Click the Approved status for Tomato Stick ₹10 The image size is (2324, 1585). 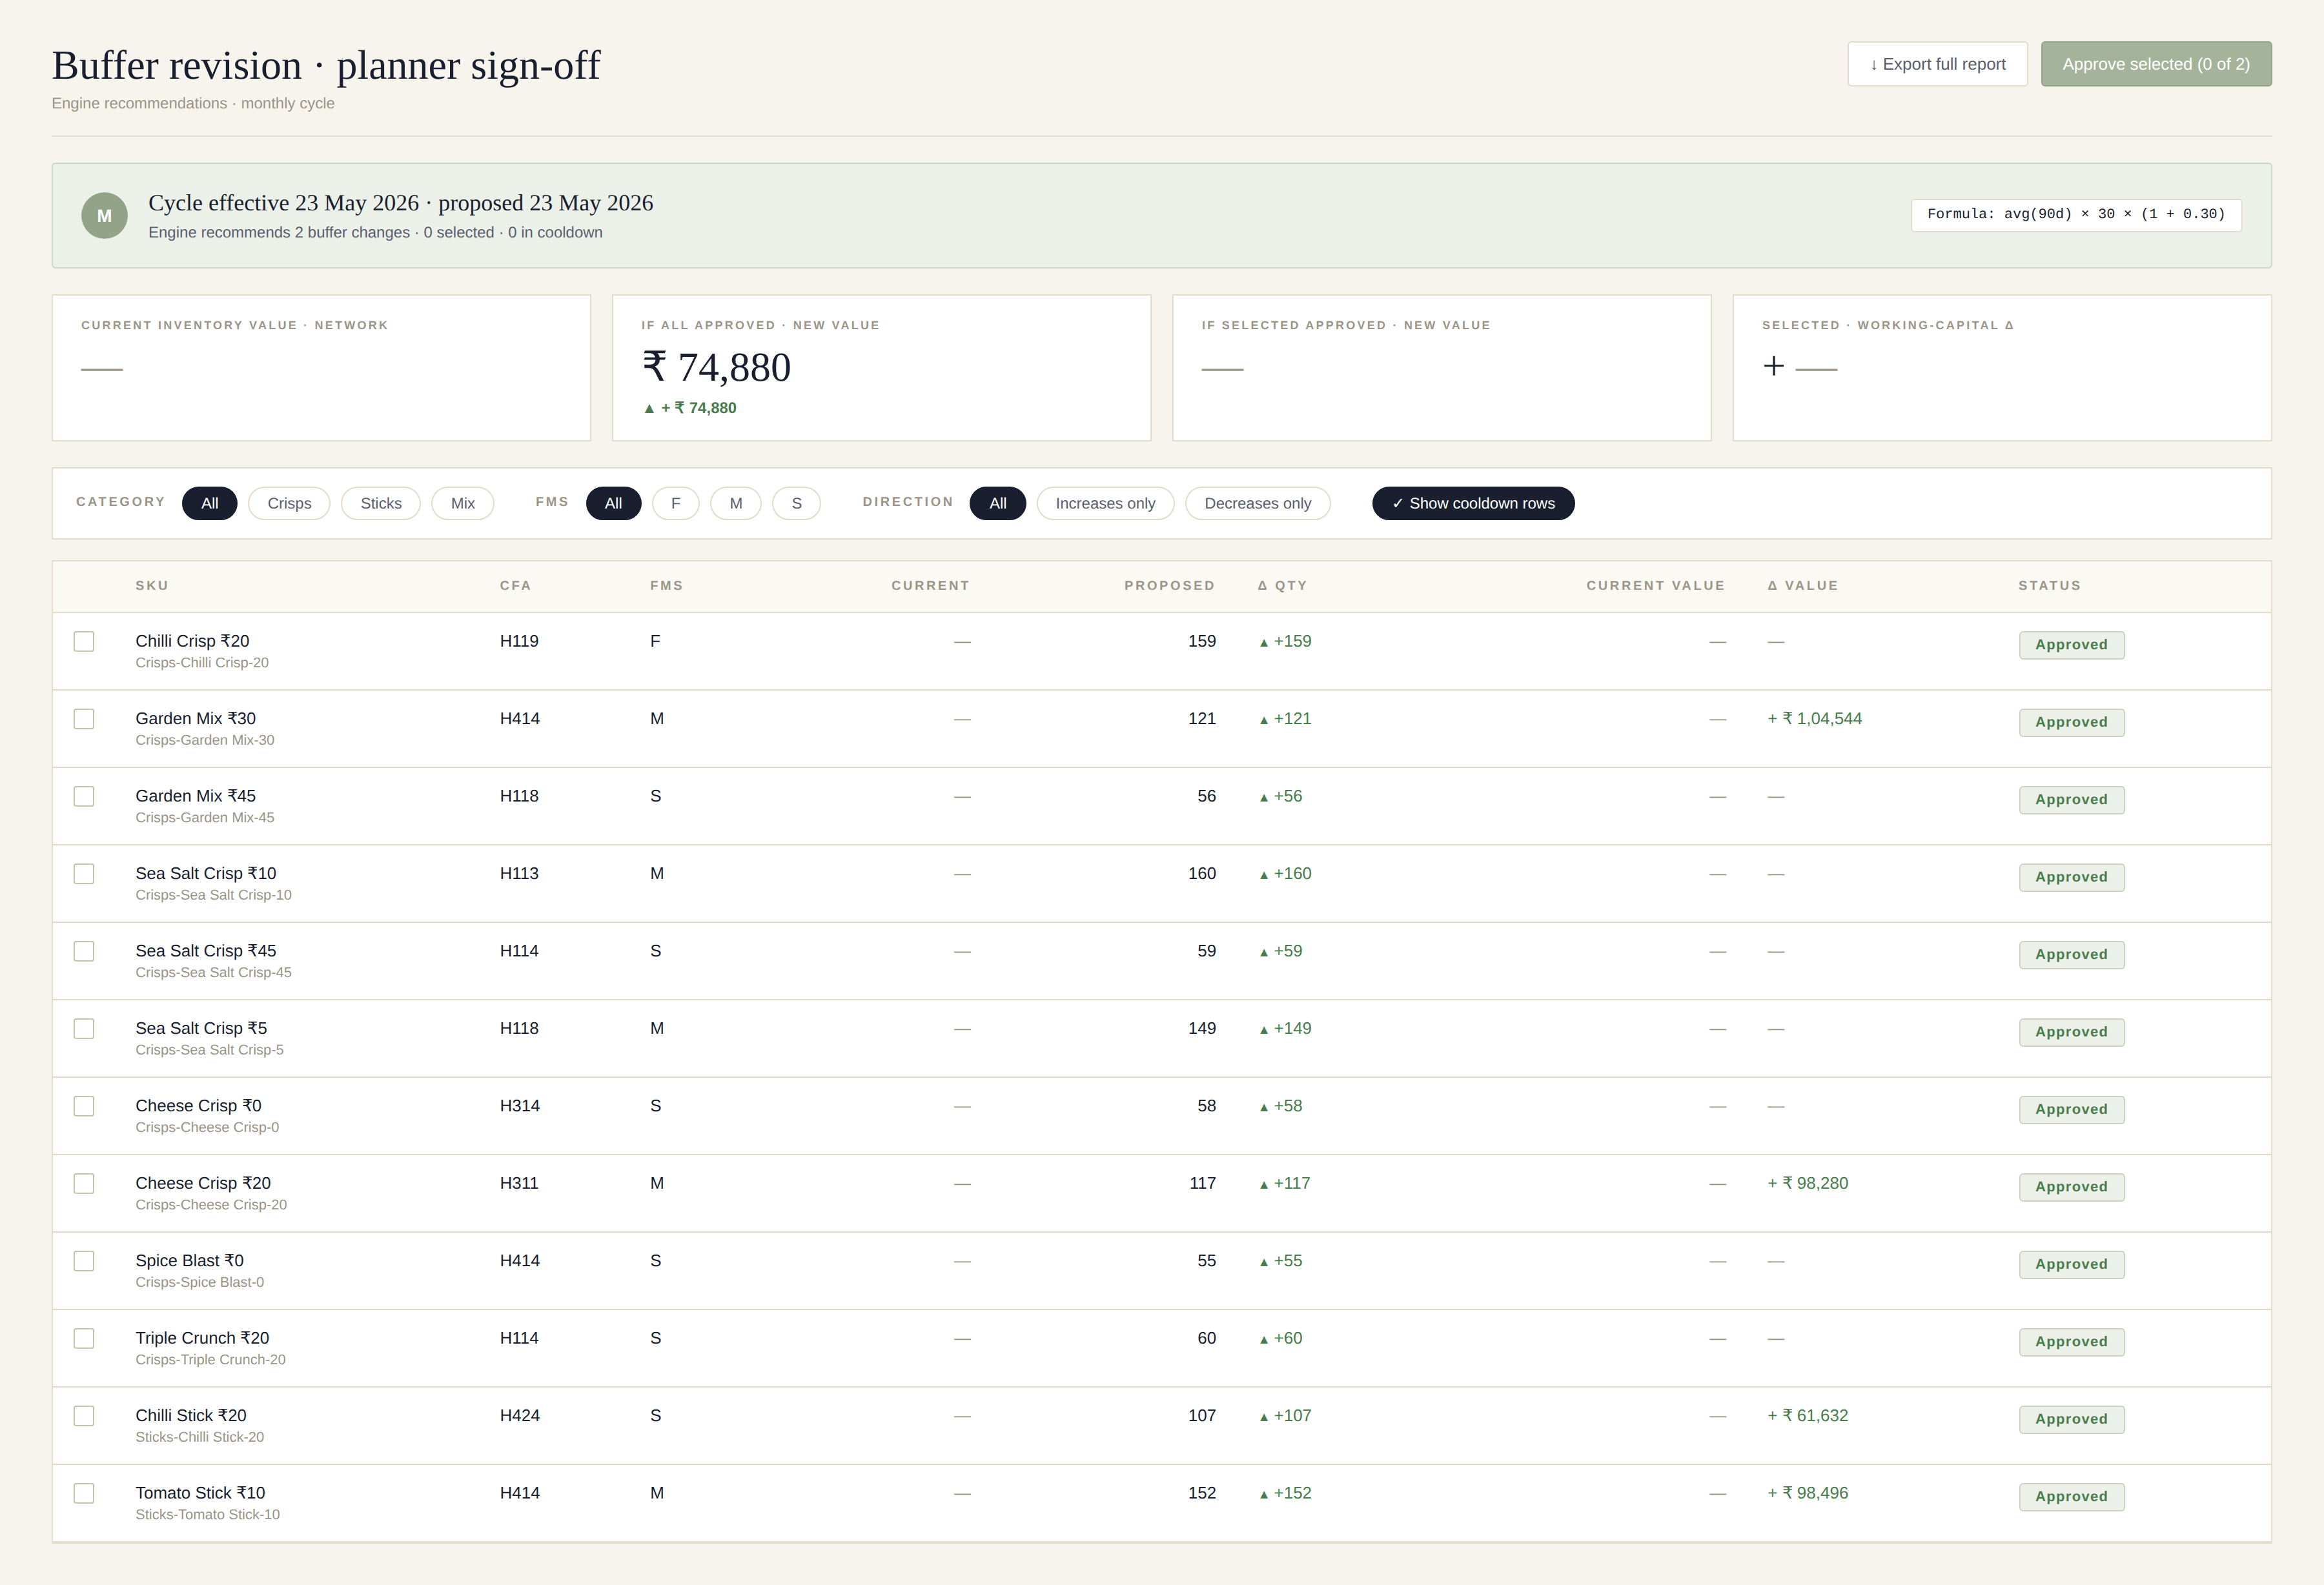click(x=2071, y=1497)
